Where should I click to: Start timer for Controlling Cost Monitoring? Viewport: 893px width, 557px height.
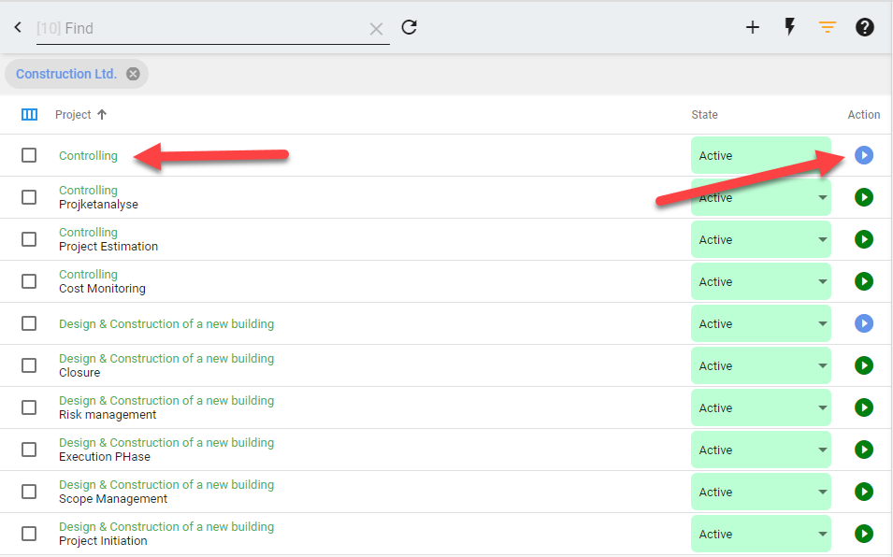pos(864,281)
